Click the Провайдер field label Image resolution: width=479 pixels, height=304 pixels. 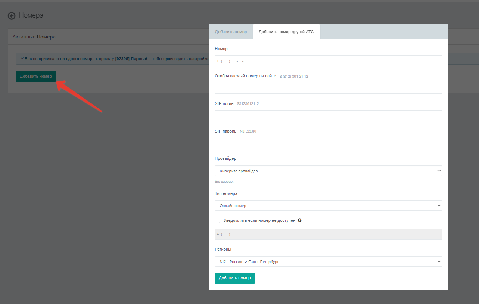(x=225, y=158)
